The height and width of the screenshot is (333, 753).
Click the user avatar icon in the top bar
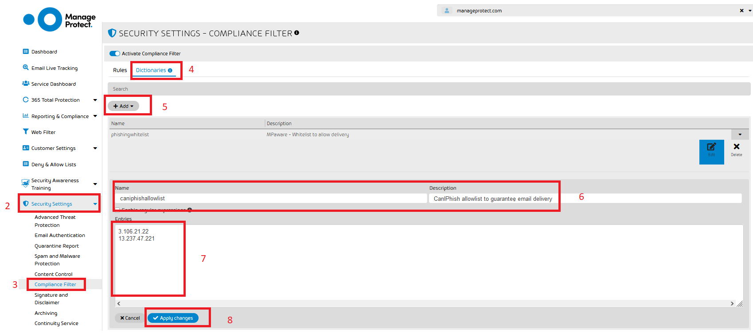tap(447, 11)
